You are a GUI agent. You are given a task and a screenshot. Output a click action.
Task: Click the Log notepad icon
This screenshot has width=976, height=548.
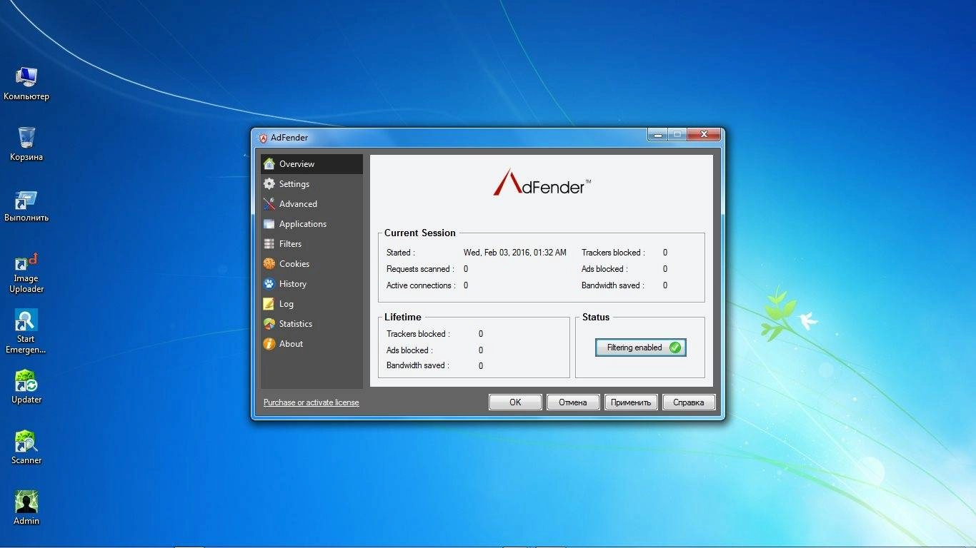click(x=269, y=304)
